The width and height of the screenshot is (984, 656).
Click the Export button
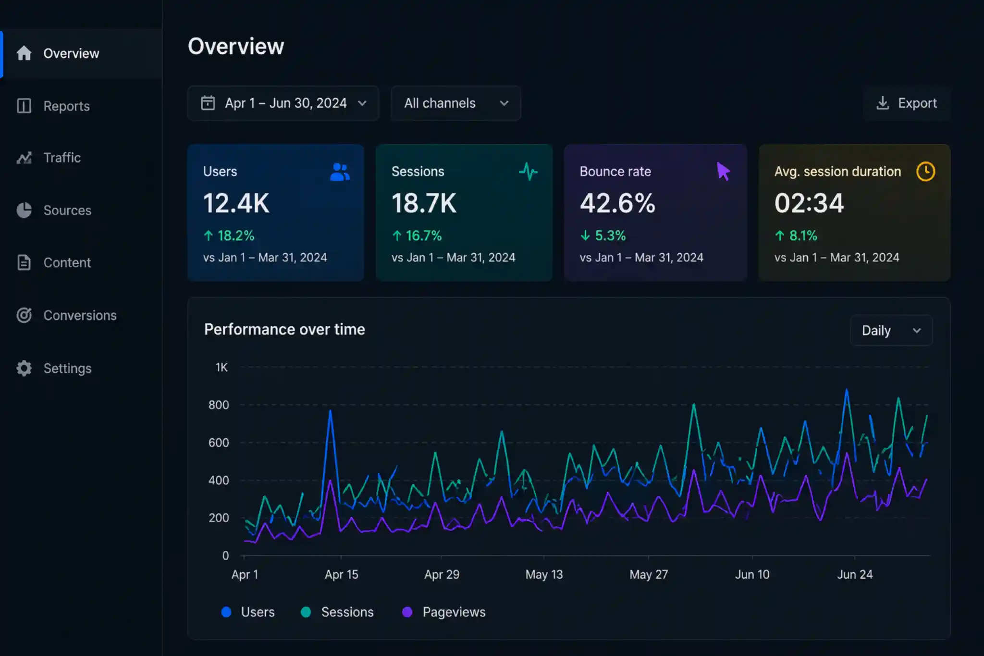(907, 103)
